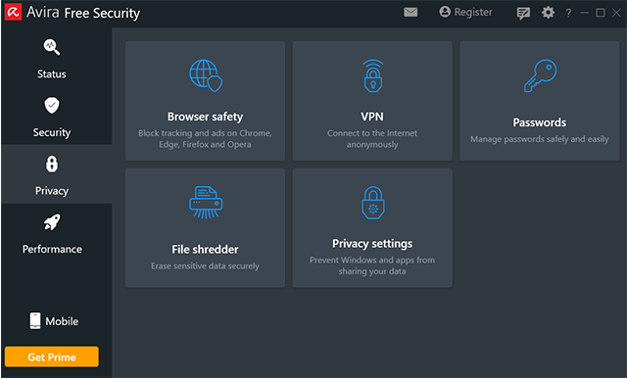Click the Privacy padlock sidebar icon

coord(52,164)
